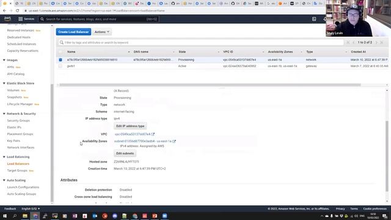Open File Explorer from taskbar

coord(25,216)
